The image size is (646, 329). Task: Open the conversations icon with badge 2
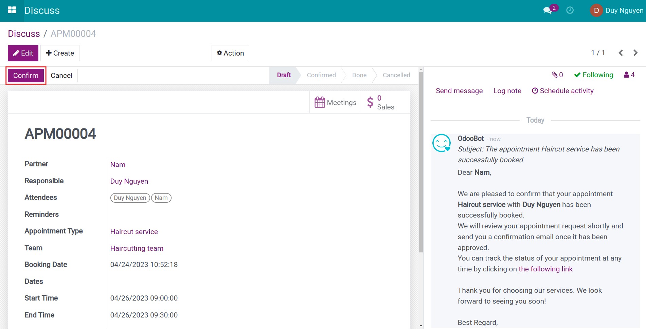[548, 10]
